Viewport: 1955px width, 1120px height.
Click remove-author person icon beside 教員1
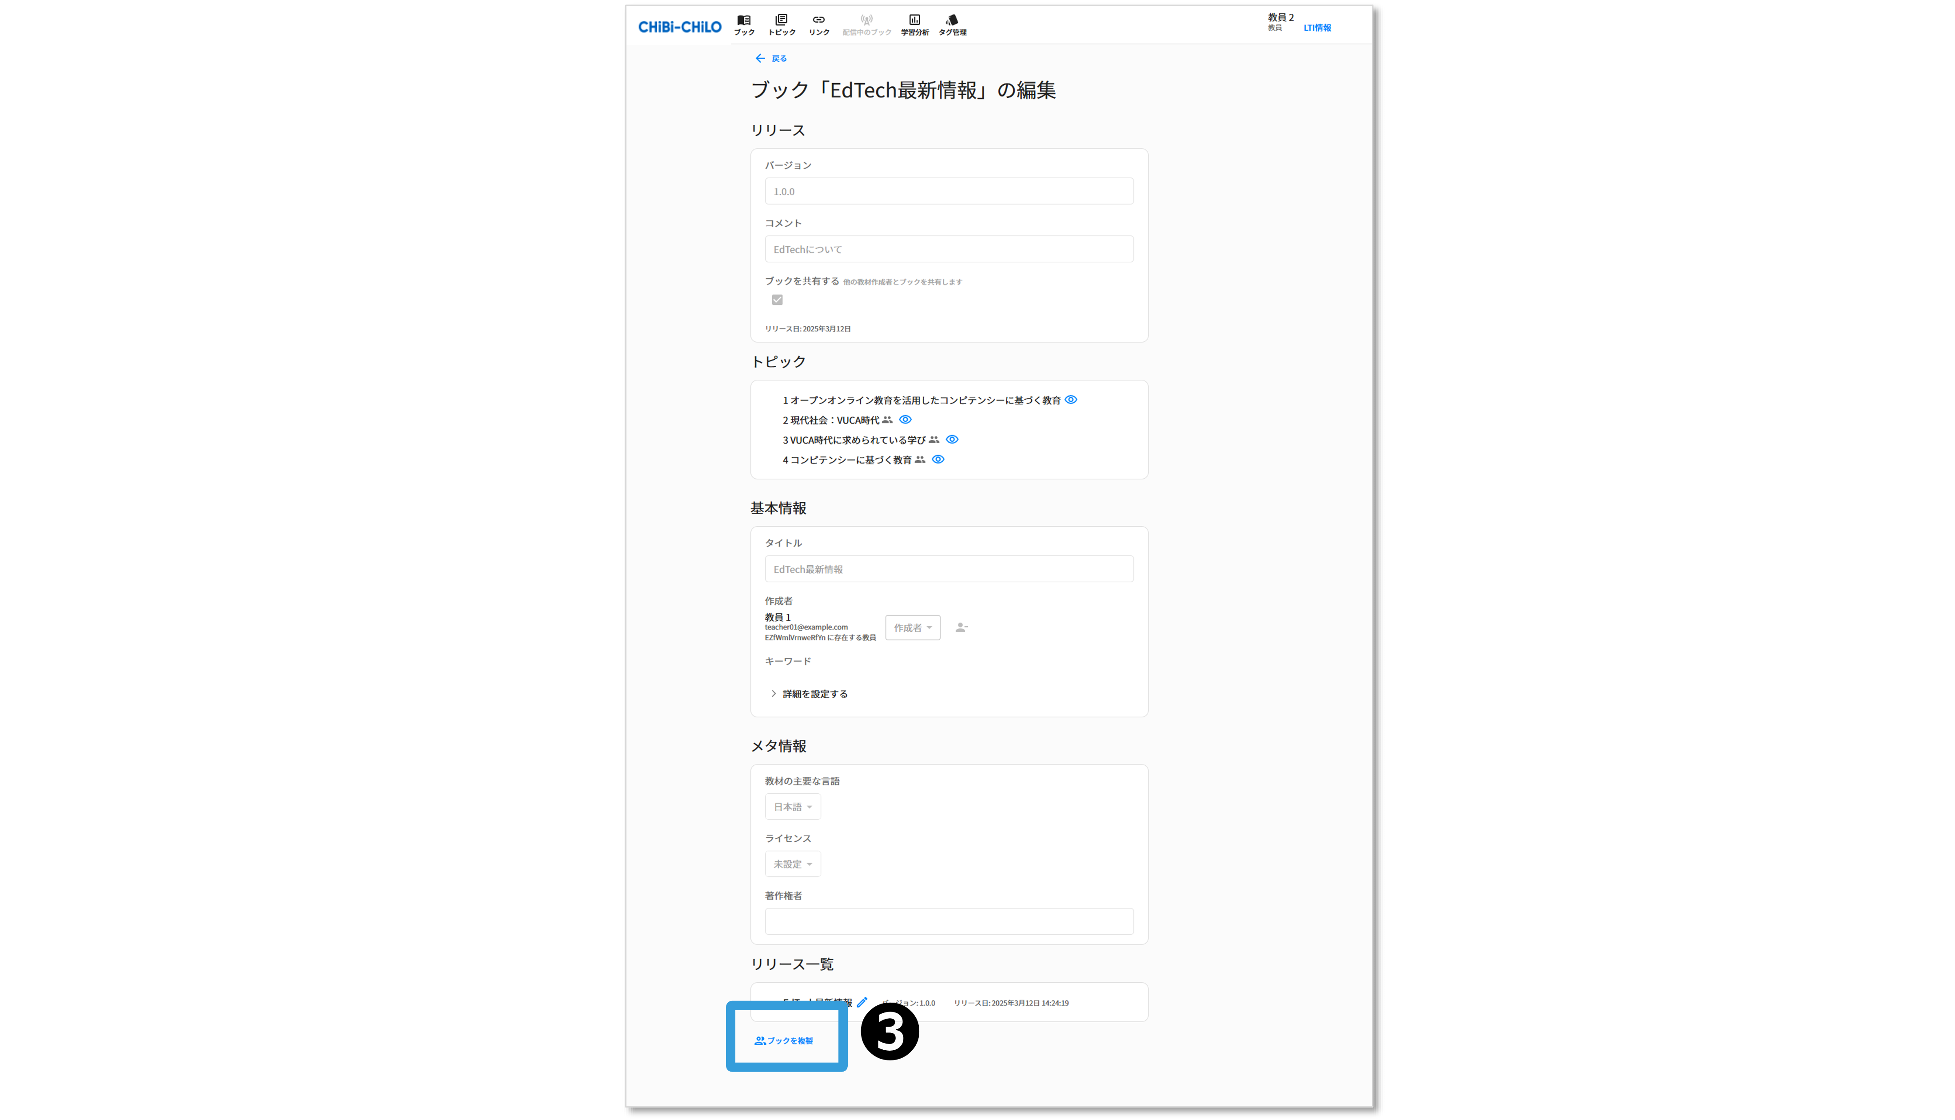(x=961, y=628)
